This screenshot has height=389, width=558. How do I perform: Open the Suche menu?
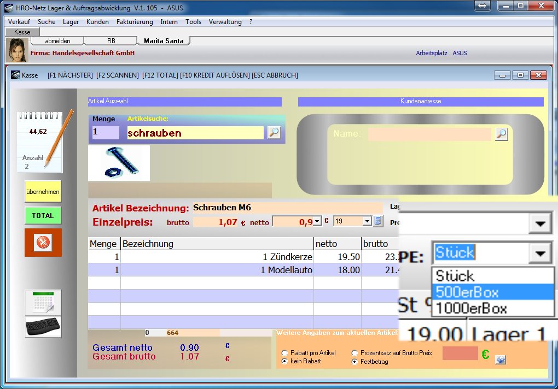pyautogui.click(x=47, y=22)
